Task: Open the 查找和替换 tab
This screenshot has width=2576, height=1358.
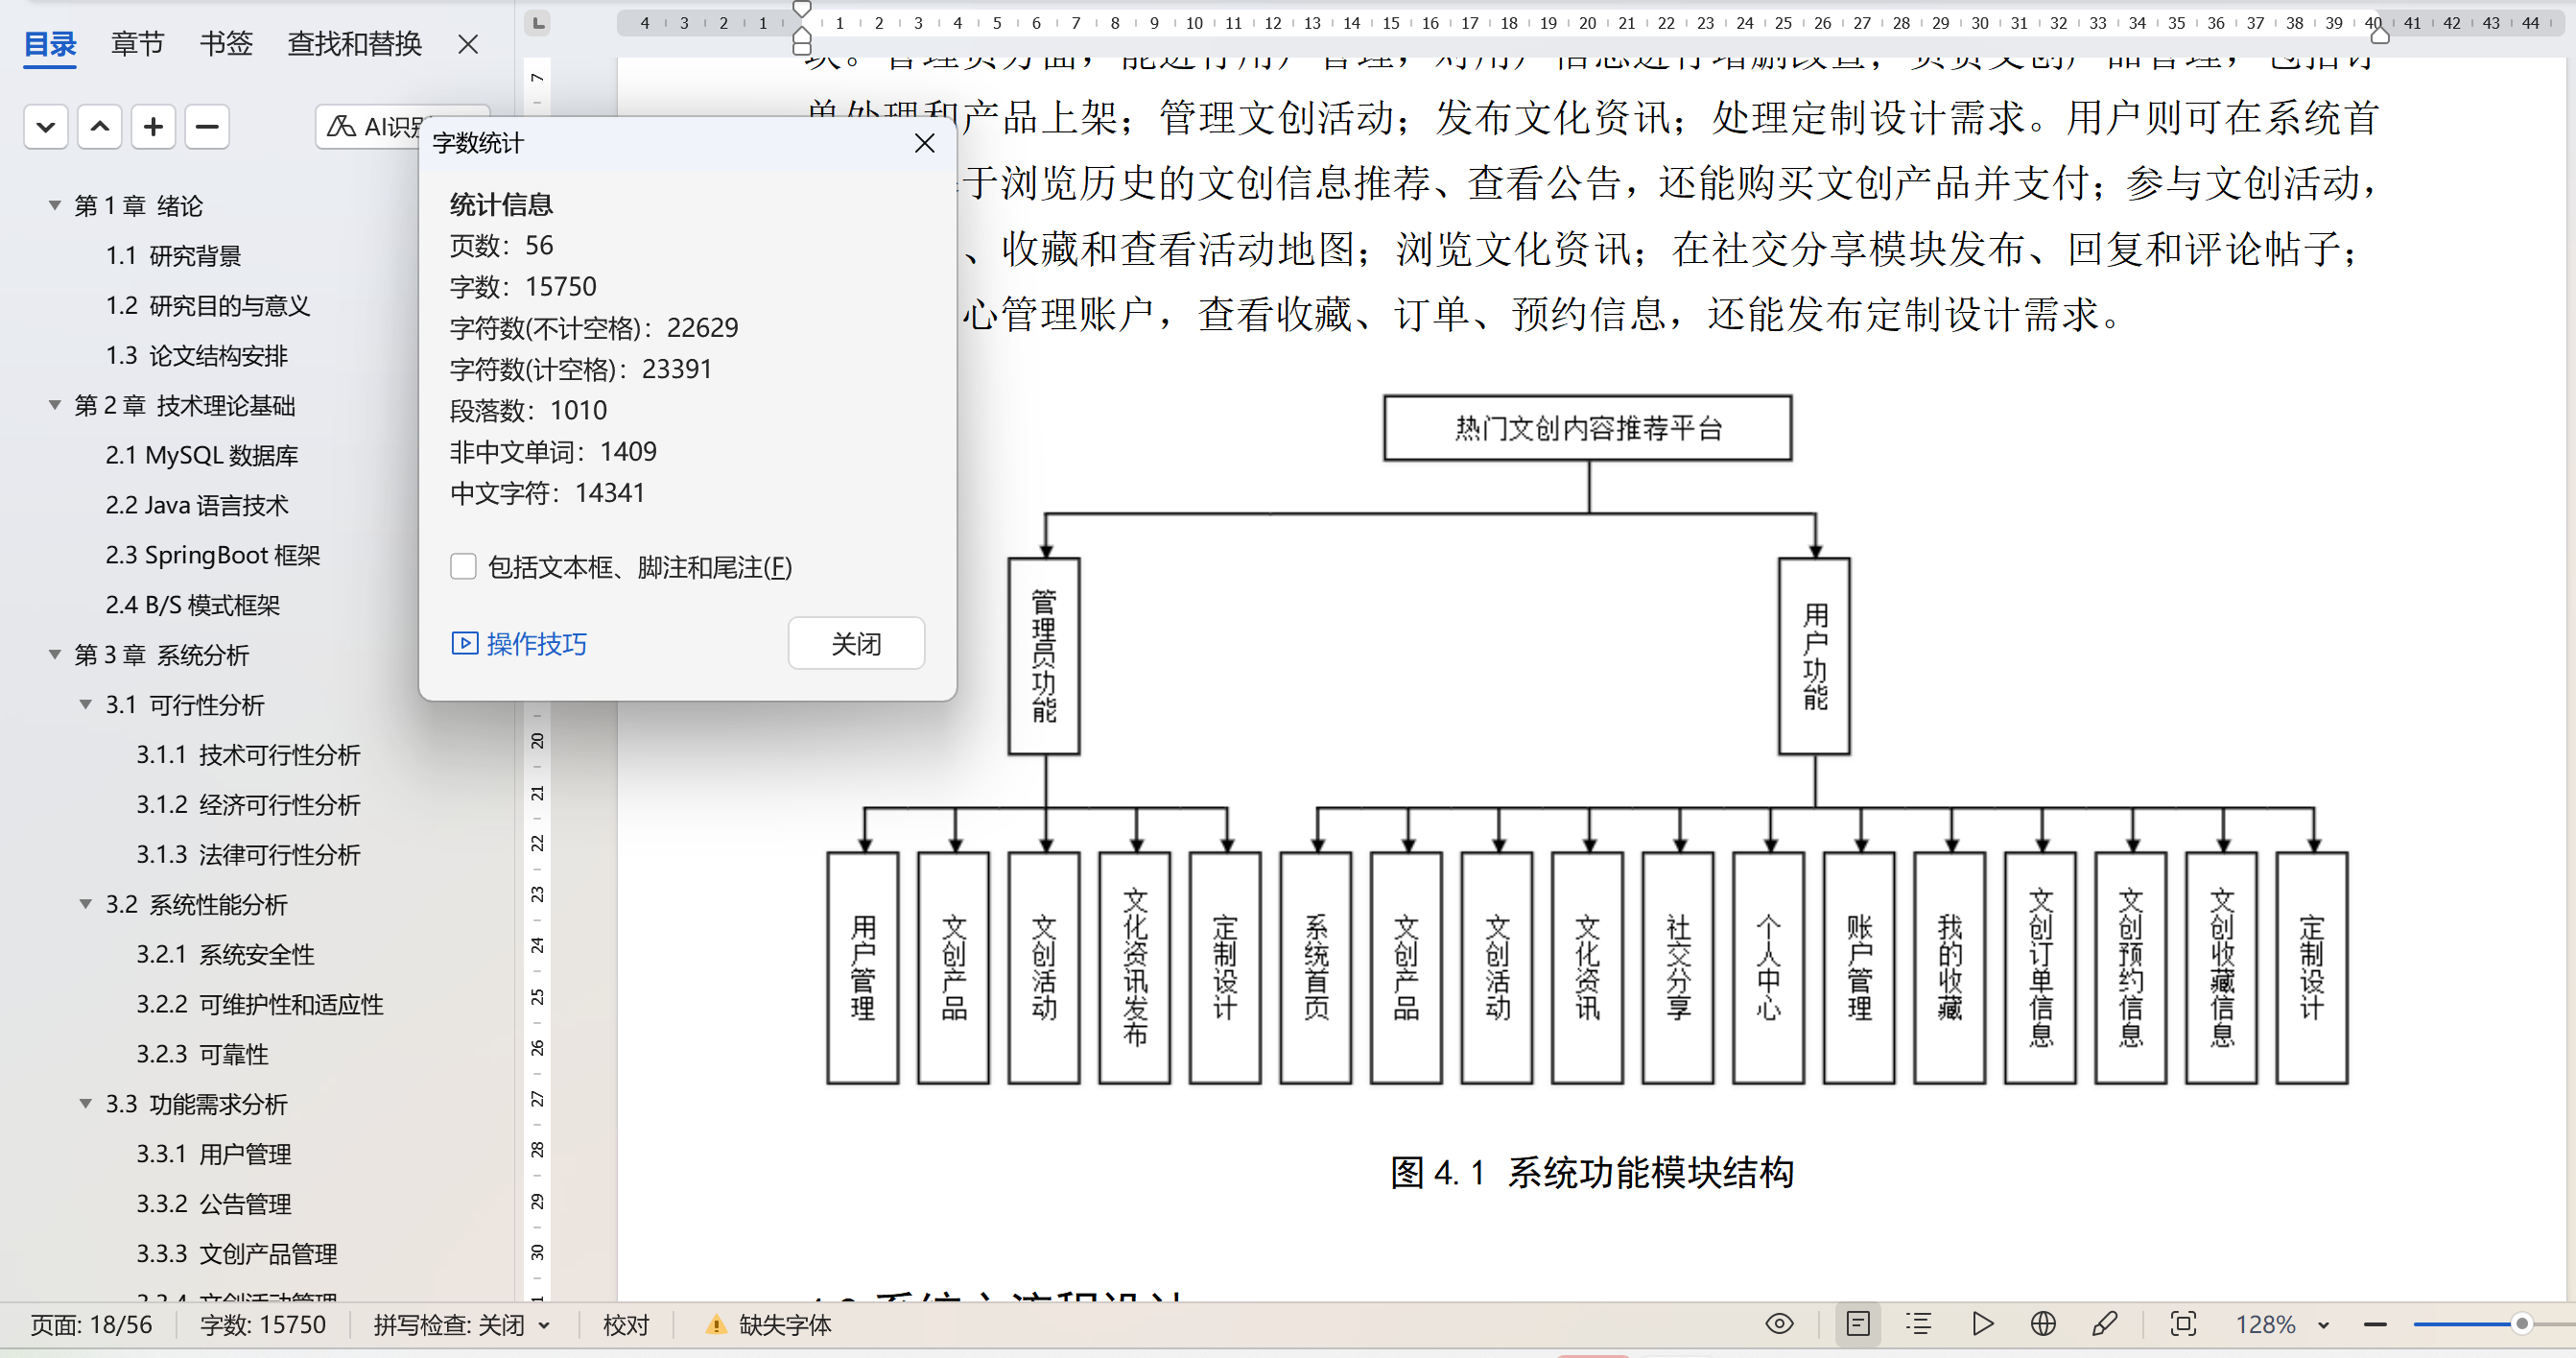Action: [x=354, y=44]
